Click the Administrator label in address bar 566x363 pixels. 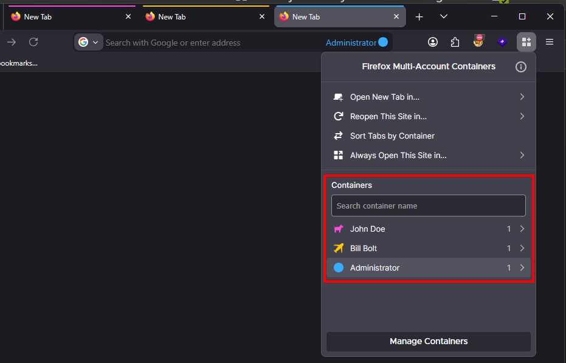351,43
